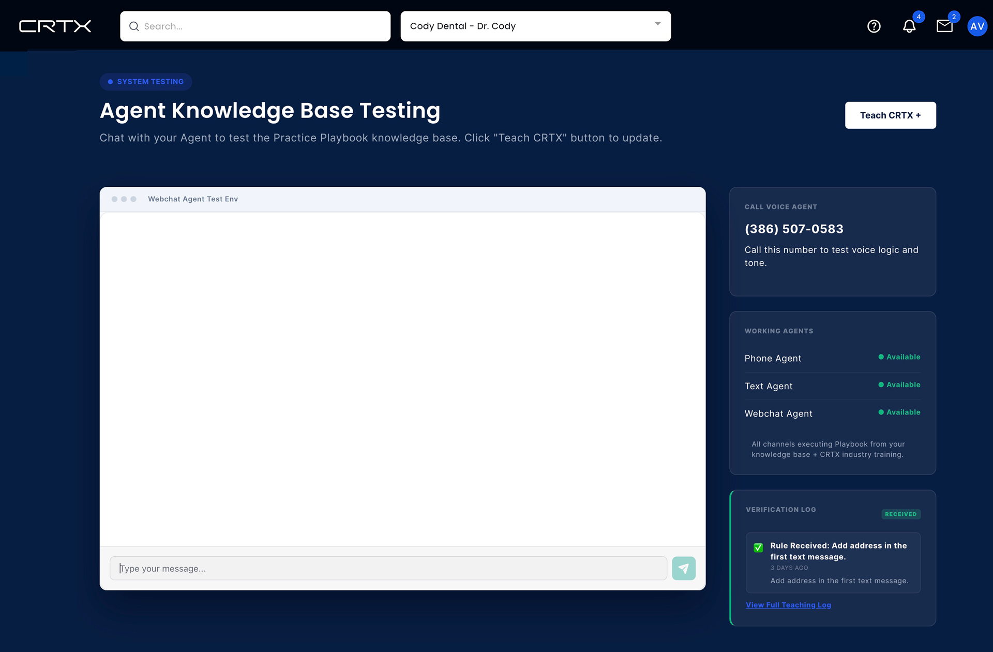Select the SYSTEM TESTING badge
Viewport: 993px width, 652px height.
(146, 82)
